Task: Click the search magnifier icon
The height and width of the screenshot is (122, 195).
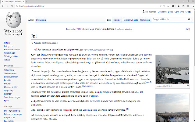Action: [x=189, y=20]
